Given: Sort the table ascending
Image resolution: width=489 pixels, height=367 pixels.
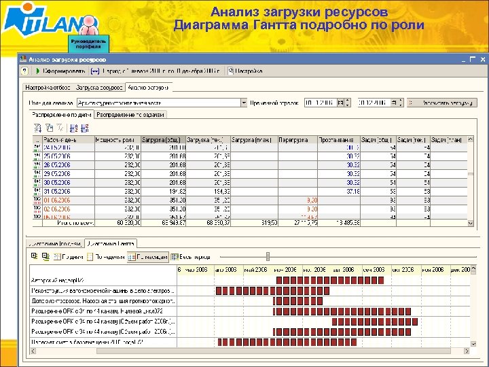Looking at the screenshot, I should click(x=73, y=128).
